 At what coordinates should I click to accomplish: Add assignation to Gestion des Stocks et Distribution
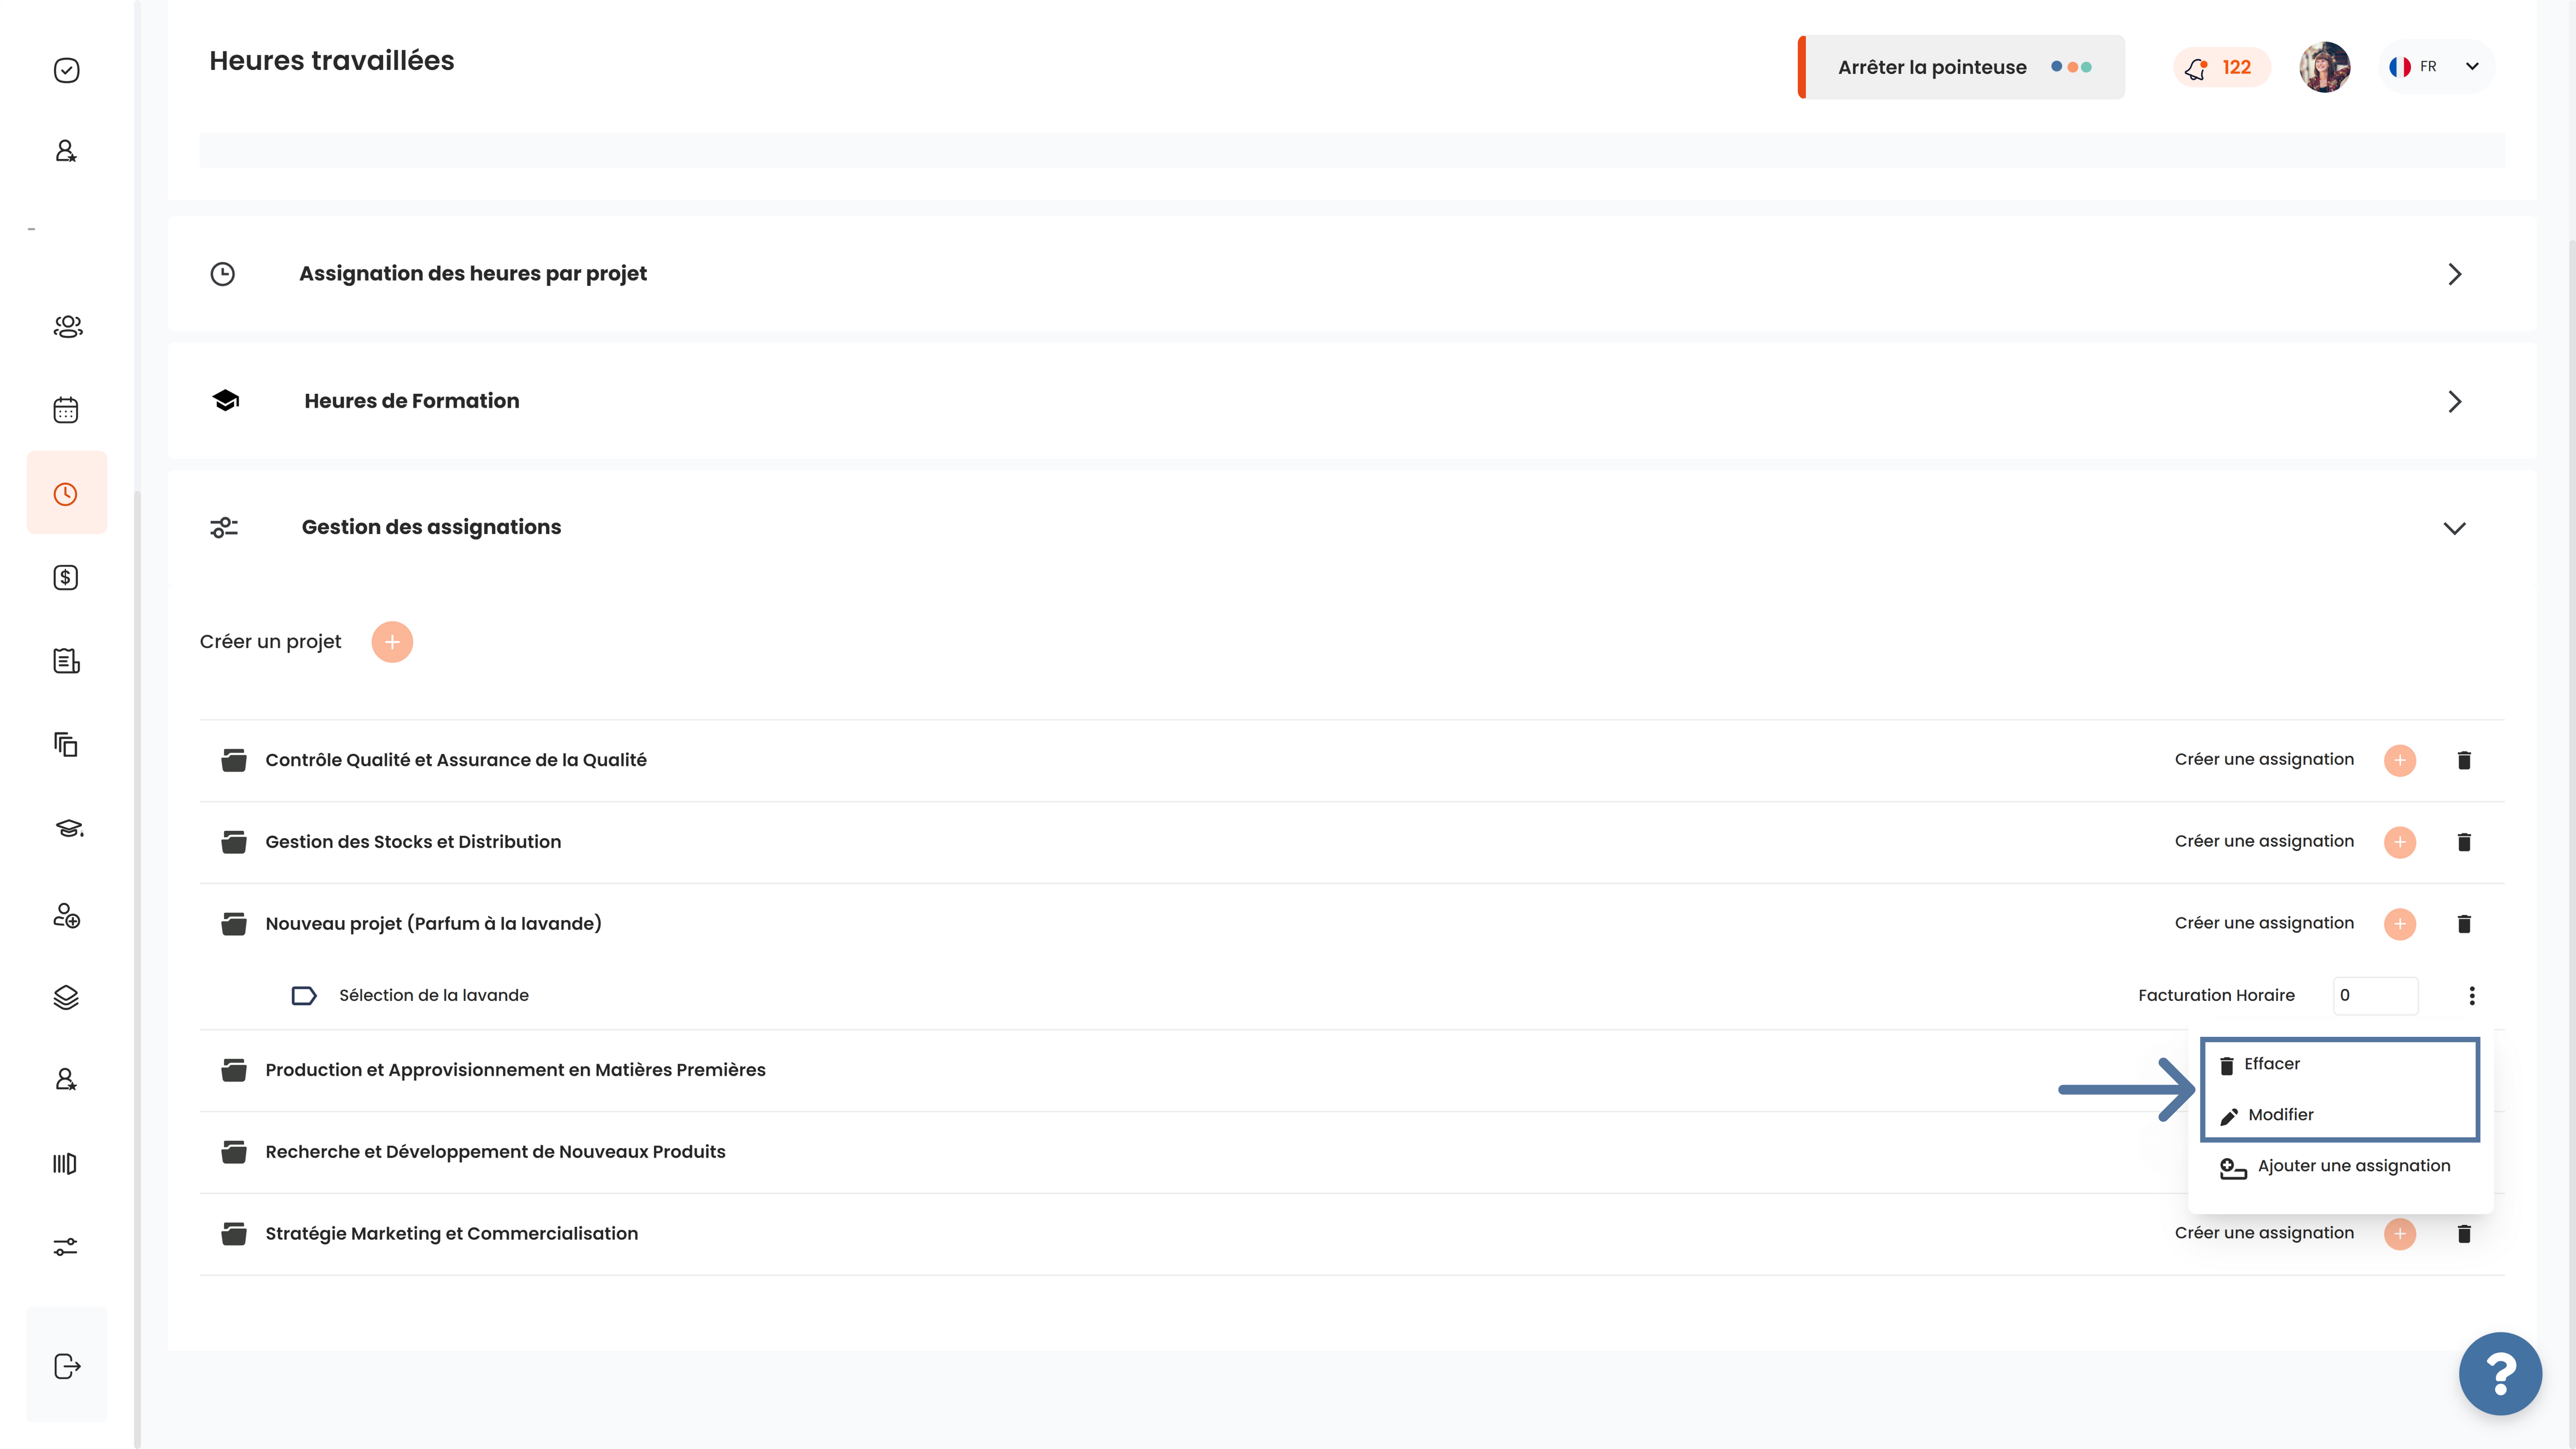[2399, 842]
